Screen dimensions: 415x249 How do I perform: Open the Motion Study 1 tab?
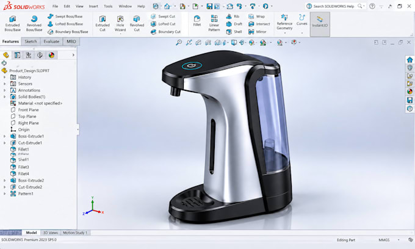pos(75,233)
